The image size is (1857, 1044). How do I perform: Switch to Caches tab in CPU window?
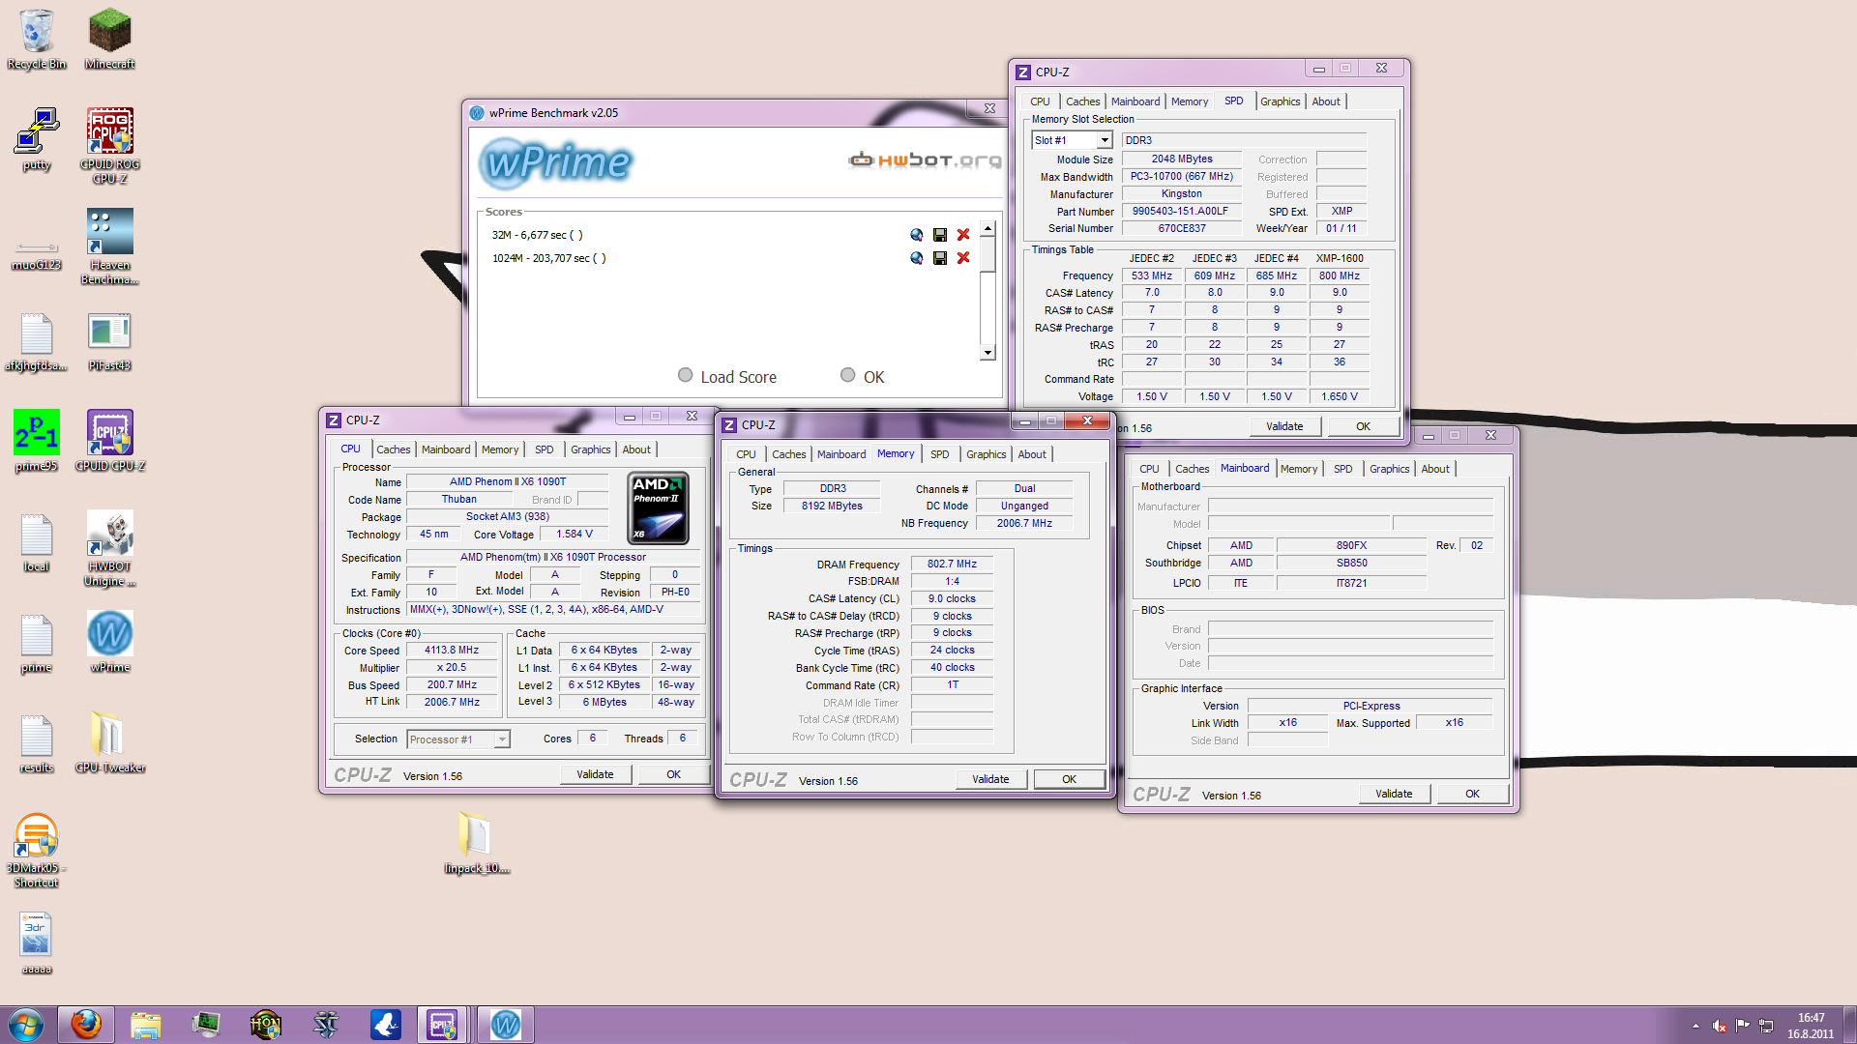click(x=394, y=449)
